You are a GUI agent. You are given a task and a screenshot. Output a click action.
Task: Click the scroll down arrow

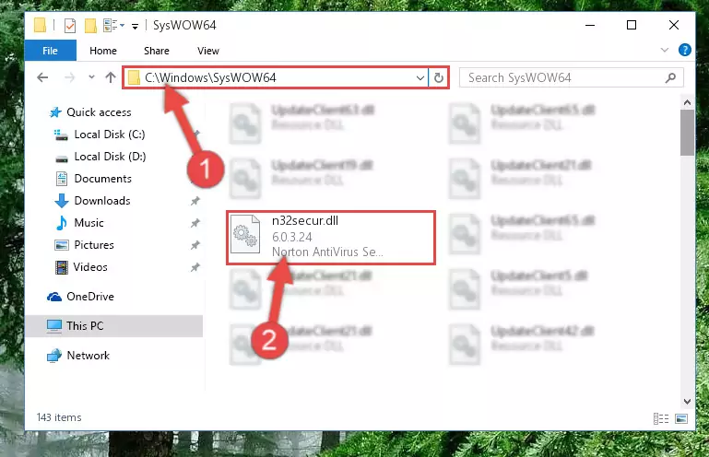pyautogui.click(x=687, y=402)
